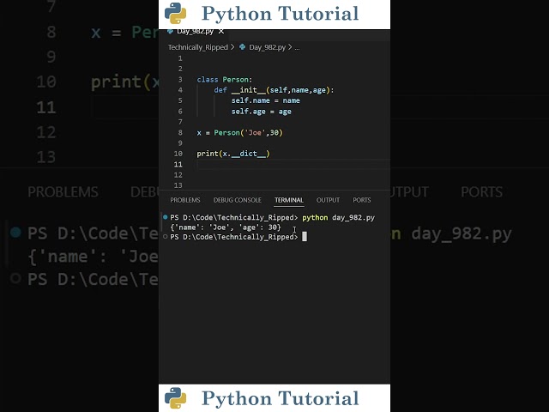Click the Python logo in the top banner
Screen dimensions: 549x412
tap(175, 14)
